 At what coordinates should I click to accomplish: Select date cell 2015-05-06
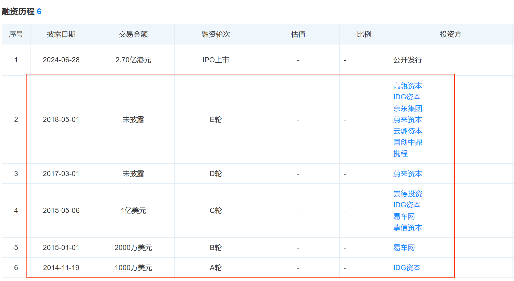pyautogui.click(x=61, y=211)
